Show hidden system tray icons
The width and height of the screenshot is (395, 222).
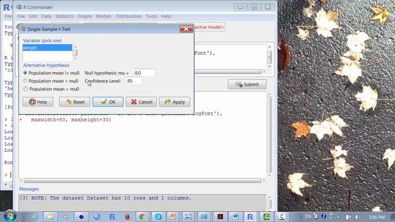[x=338, y=216]
